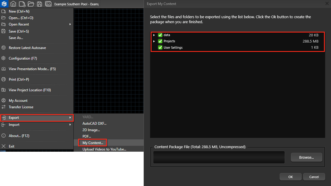Screen dimensions: 331x186
Task: Disable User Settings export
Action: coord(160,47)
